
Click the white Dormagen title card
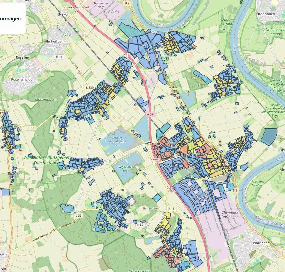click(x=12, y=19)
